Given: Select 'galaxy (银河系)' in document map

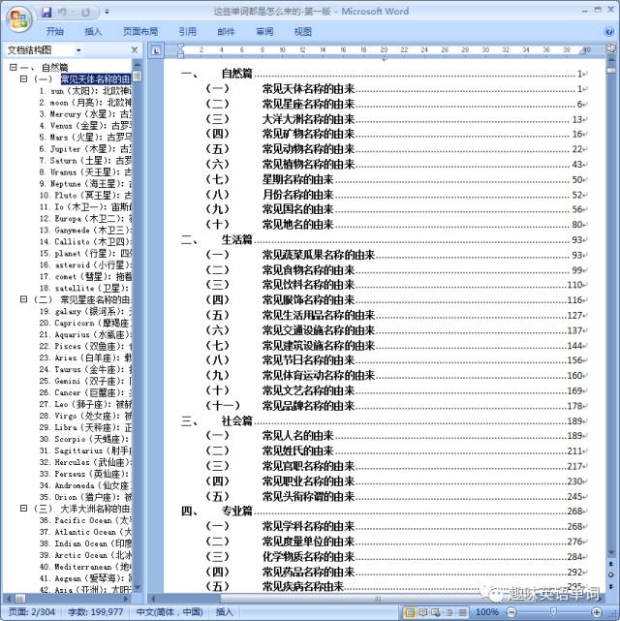Looking at the screenshot, I should [x=85, y=311].
